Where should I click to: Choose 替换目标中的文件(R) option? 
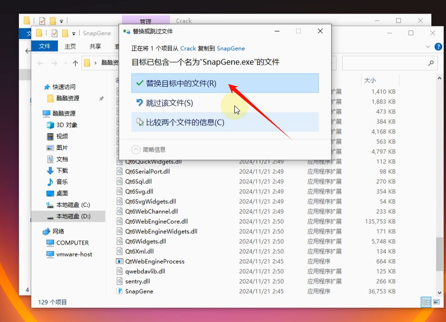click(181, 83)
